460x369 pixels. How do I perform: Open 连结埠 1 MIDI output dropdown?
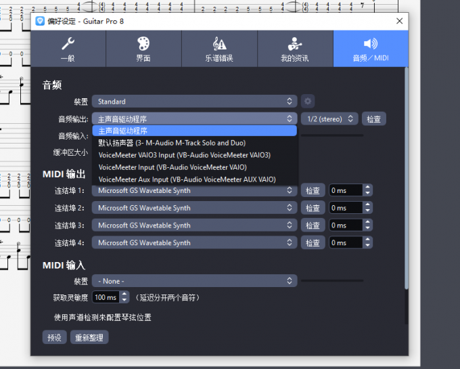195,190
